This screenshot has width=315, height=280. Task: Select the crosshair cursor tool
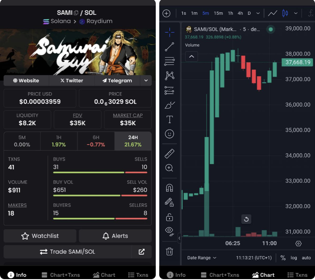pyautogui.click(x=169, y=32)
